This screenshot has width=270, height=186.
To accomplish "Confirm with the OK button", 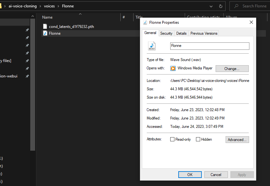I will pos(190,175).
